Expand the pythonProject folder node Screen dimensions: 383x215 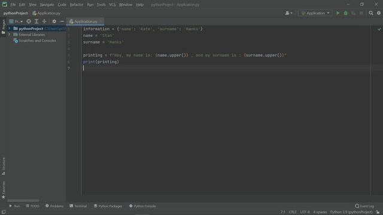tap(10, 29)
